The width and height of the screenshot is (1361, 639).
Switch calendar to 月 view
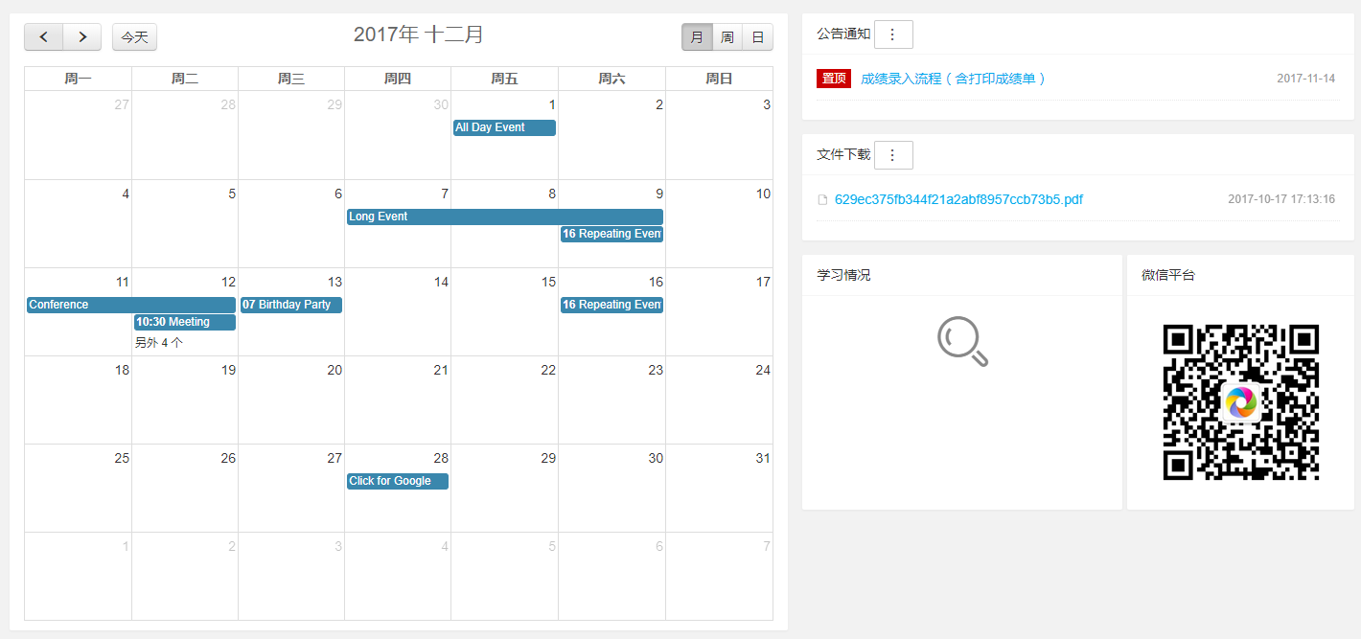coord(697,37)
